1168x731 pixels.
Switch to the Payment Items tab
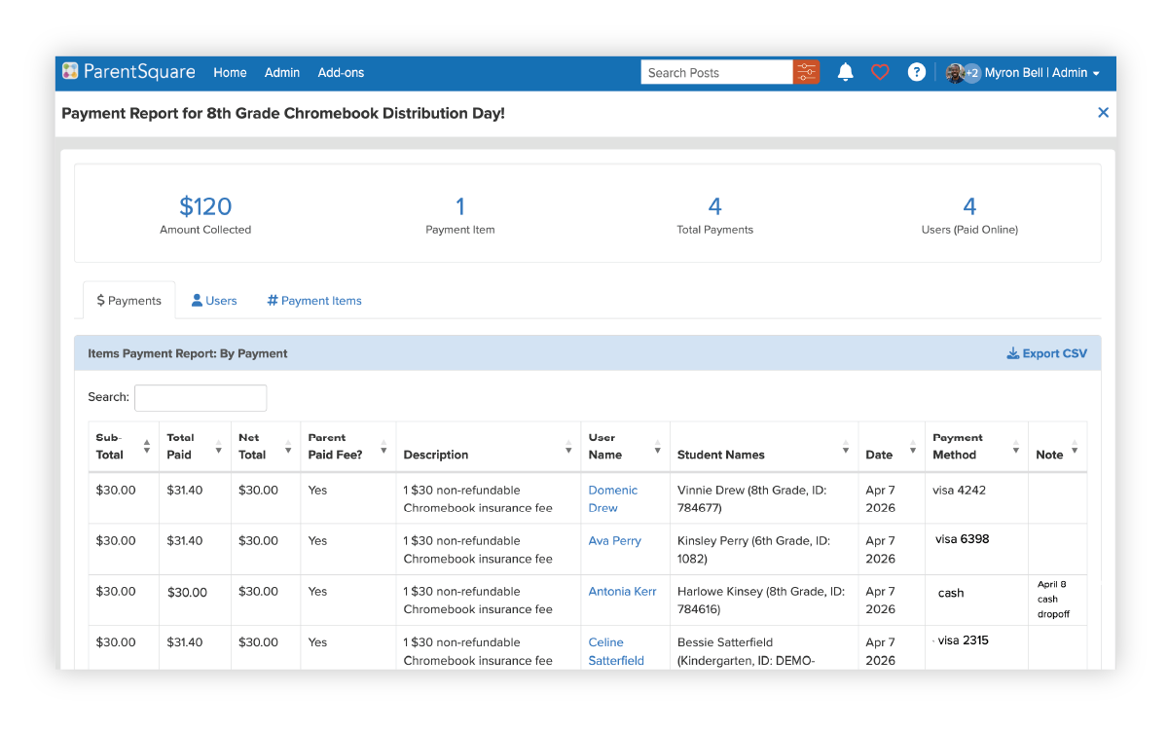click(x=314, y=301)
